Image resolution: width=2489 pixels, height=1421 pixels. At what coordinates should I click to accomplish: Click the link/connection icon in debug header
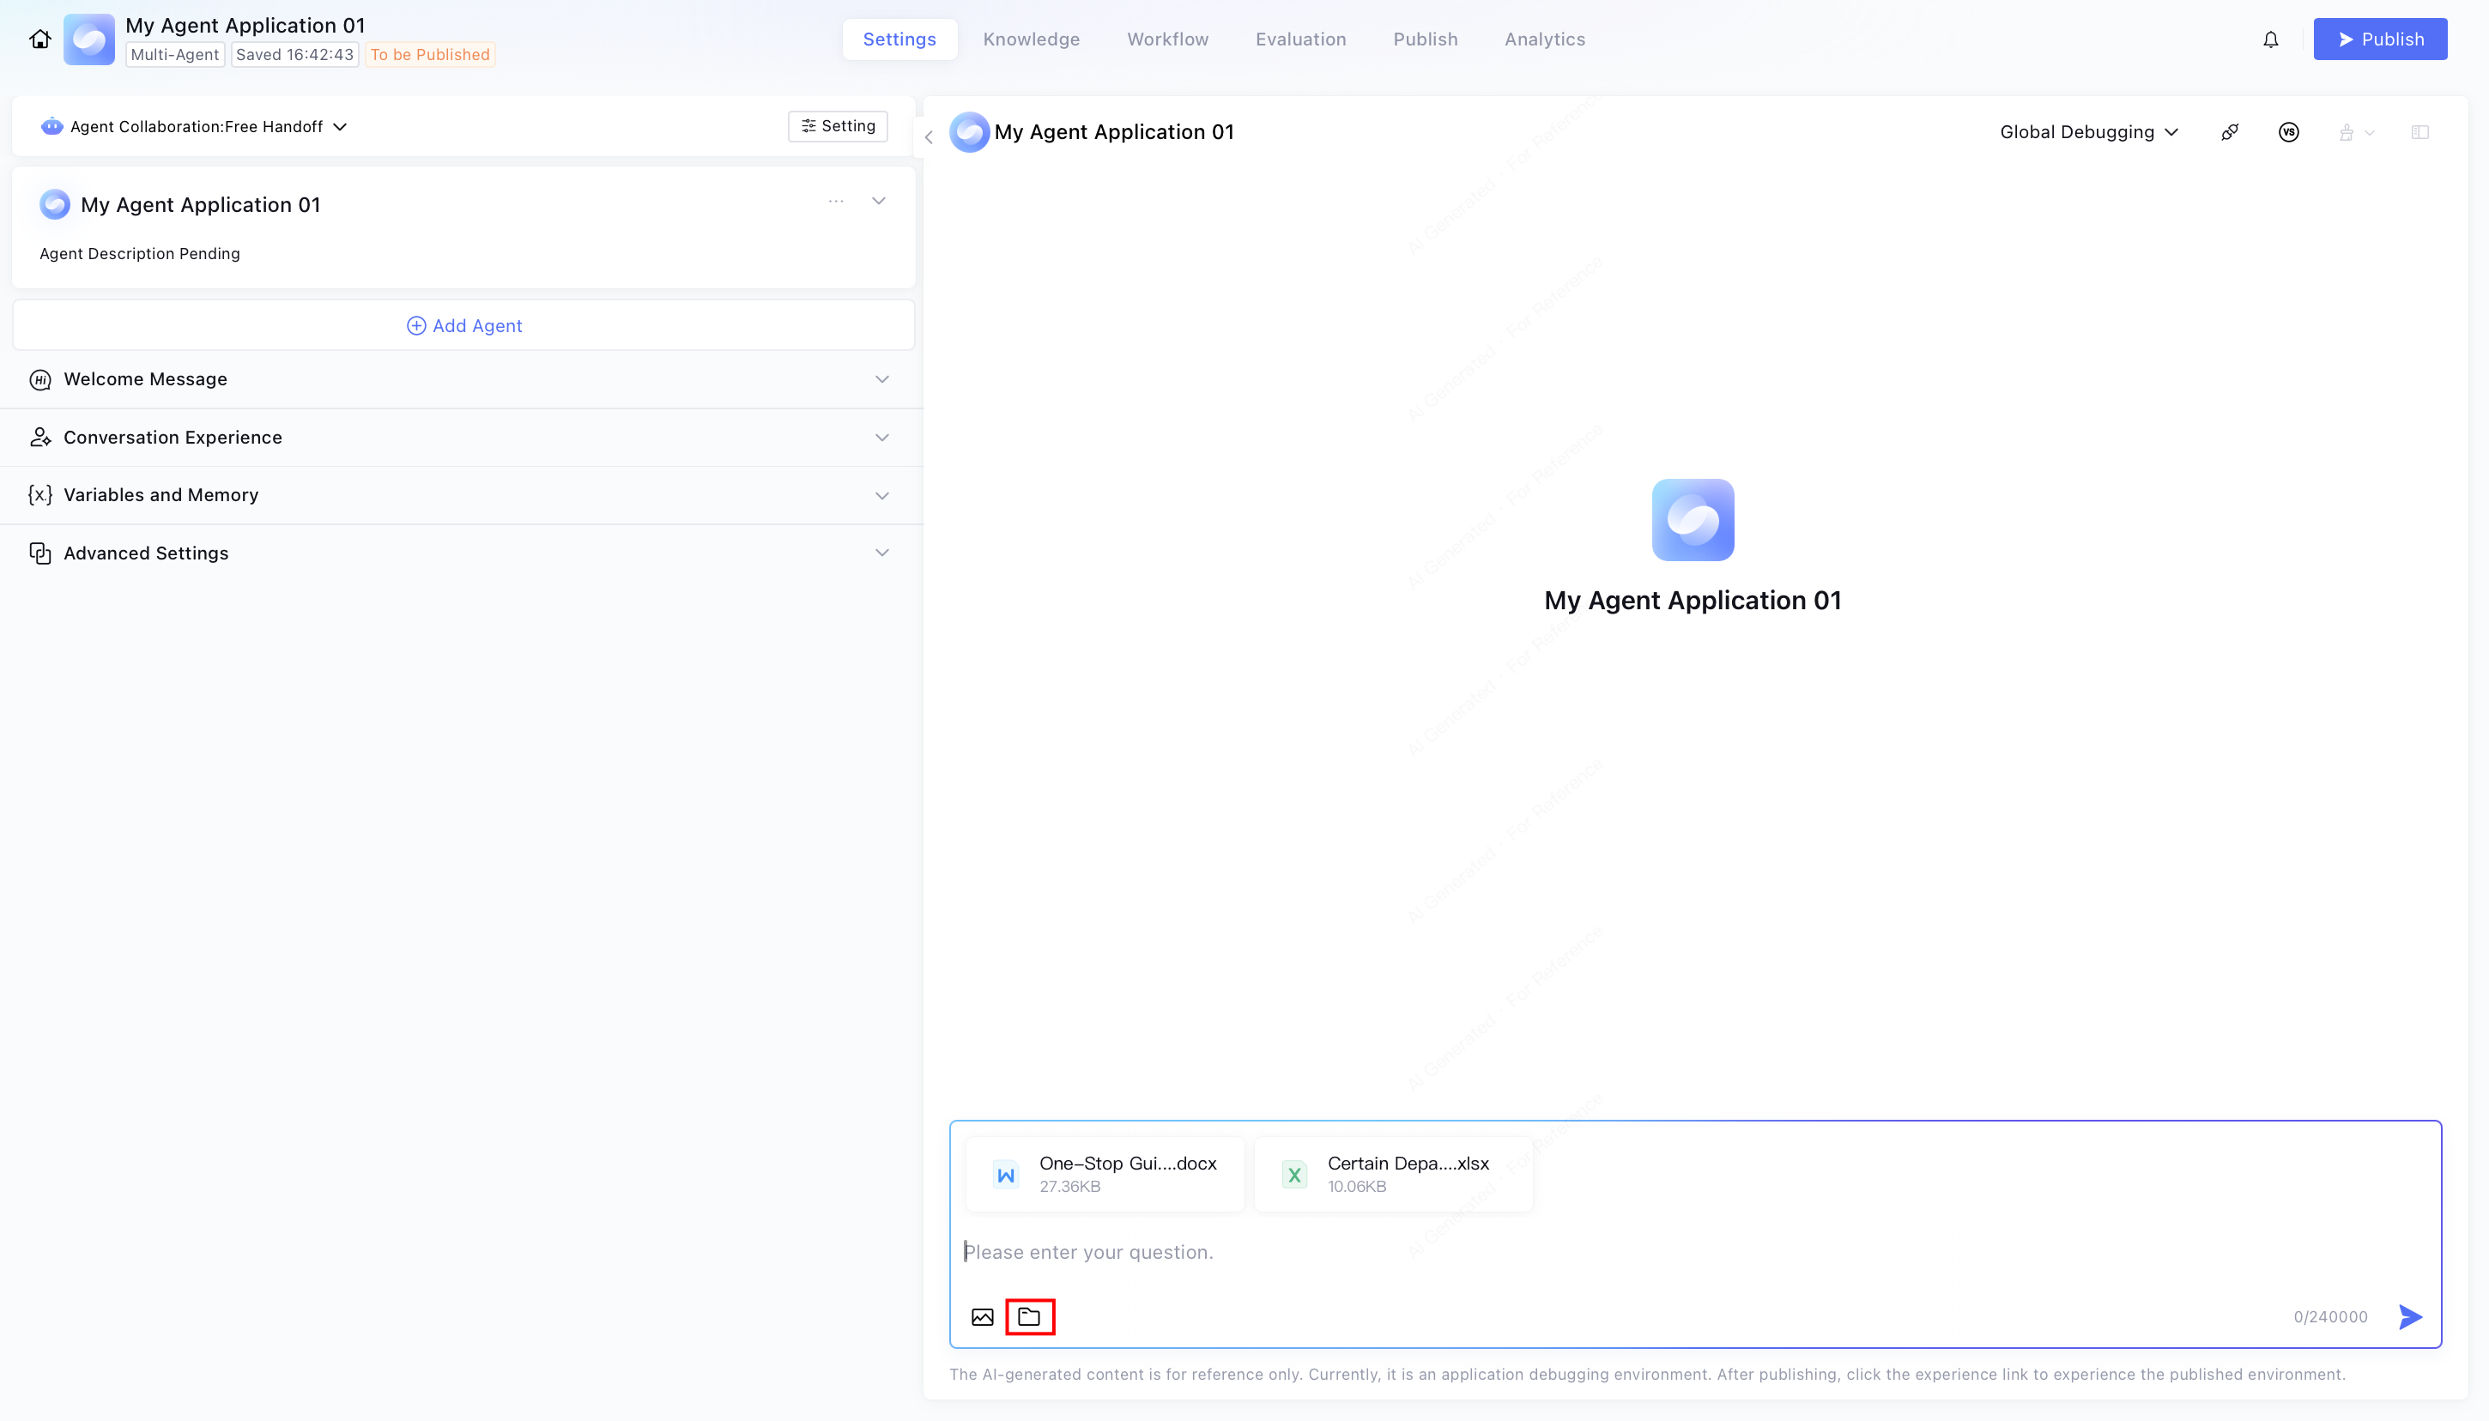2229,132
